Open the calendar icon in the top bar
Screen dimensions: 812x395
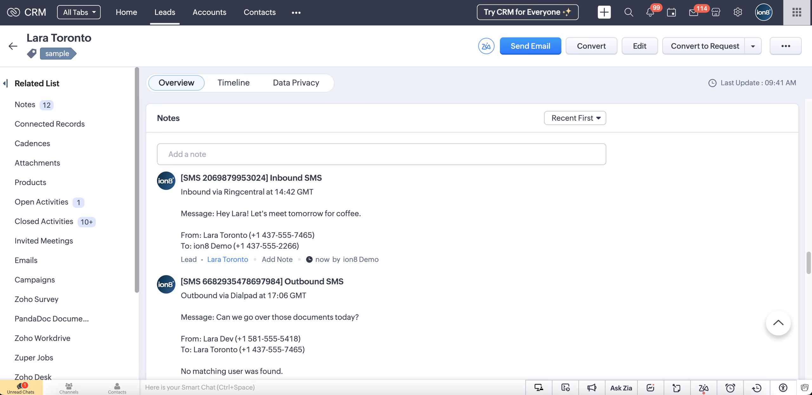pos(671,12)
